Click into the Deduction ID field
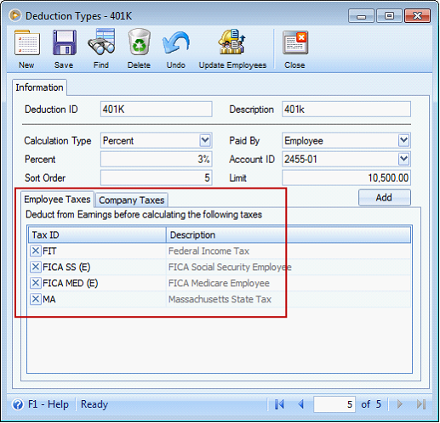440x423 pixels. 156,110
